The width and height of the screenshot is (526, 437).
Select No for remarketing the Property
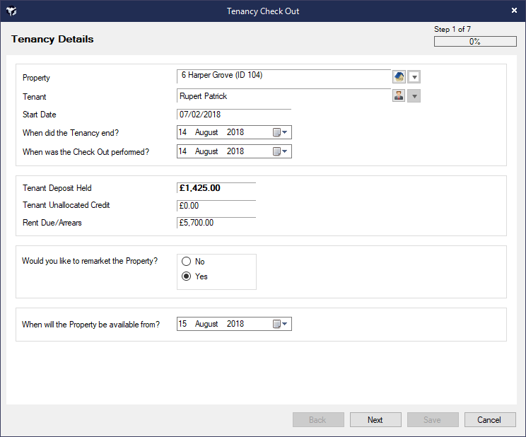tap(187, 262)
